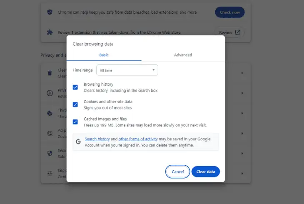Screen dimensions: 304x204
Task: Click 'Frees up 199 MB' description text
Action: click(x=145, y=125)
